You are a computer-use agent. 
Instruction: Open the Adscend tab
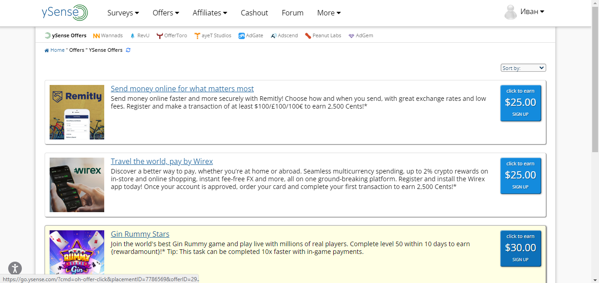point(284,35)
